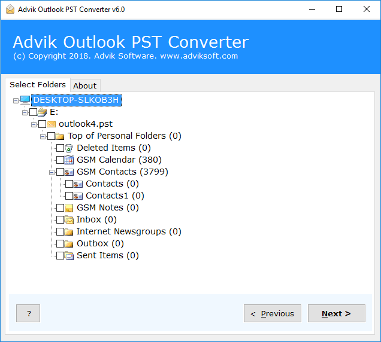Click the drive icon next to E:

tap(43, 112)
